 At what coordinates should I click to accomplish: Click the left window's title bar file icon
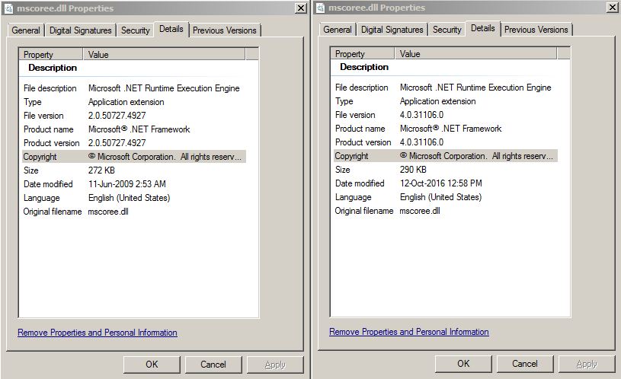click(8, 8)
